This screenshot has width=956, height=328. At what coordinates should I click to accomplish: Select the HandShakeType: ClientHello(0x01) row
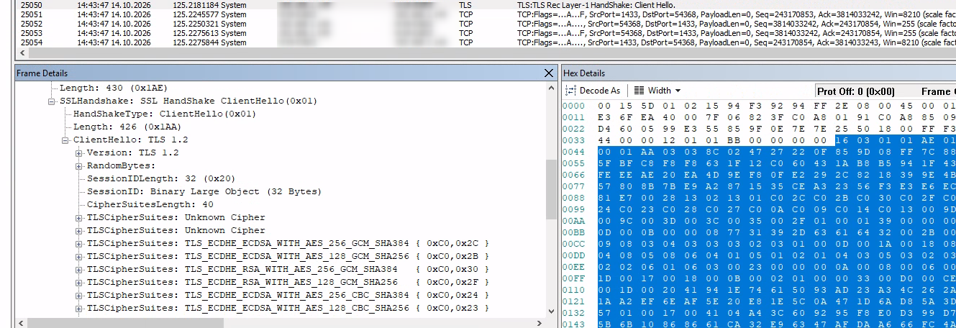coord(165,114)
